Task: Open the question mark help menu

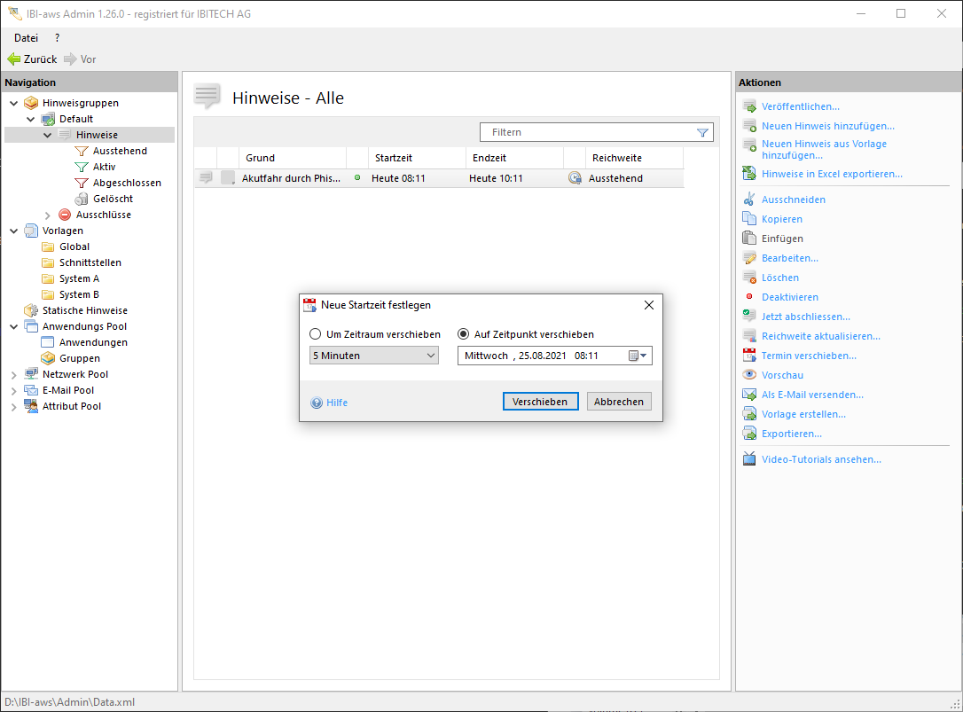Action: coord(58,38)
